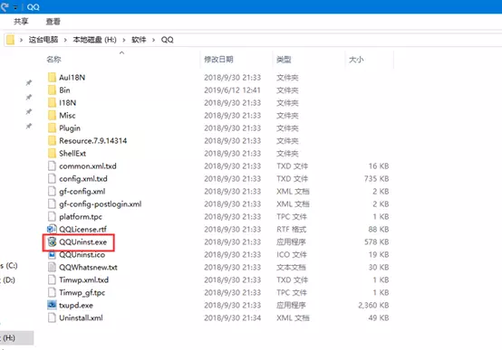Click the Plugin folder icon
The height and width of the screenshot is (350, 502).
[x=52, y=128]
